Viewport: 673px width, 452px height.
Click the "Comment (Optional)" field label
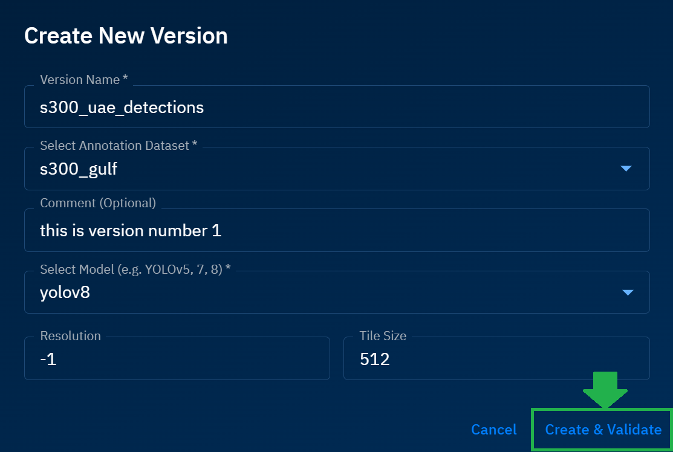(x=98, y=203)
